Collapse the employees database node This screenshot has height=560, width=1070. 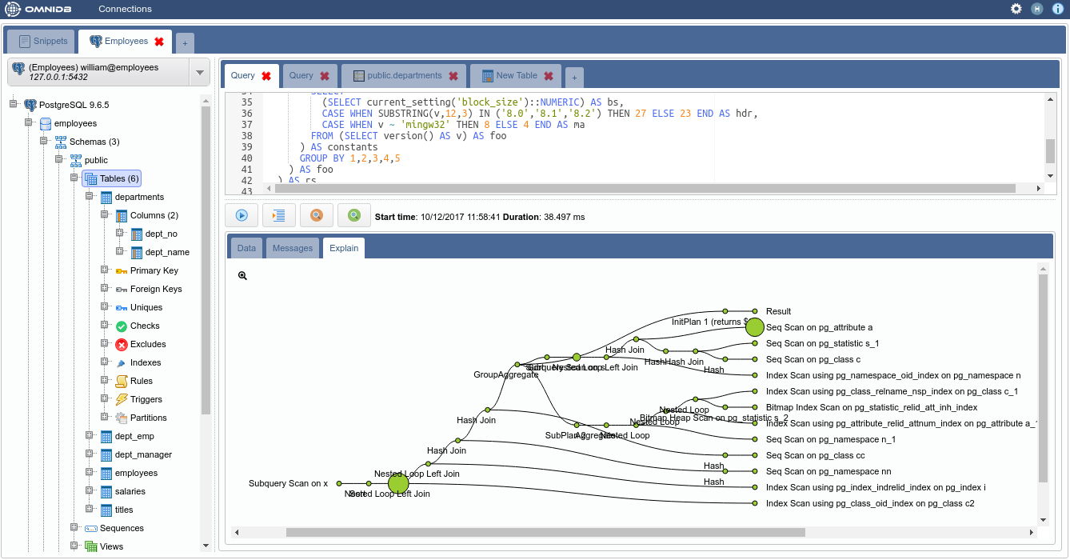28,122
